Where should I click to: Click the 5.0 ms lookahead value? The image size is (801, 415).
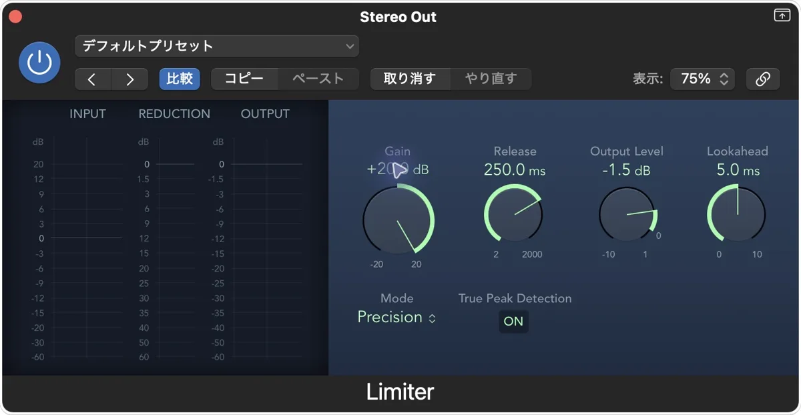(x=738, y=170)
